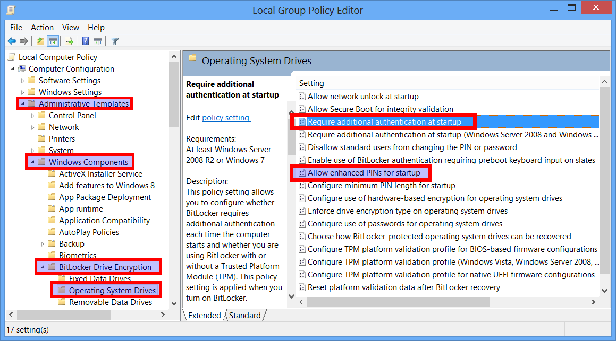Open Help using the blue question mark icon
Viewport: 616px width, 341px height.
[85, 41]
